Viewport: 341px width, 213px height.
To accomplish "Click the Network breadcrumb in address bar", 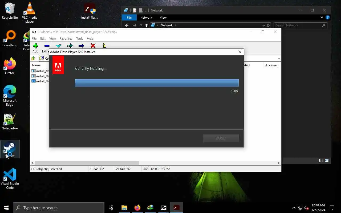I will point(167,25).
